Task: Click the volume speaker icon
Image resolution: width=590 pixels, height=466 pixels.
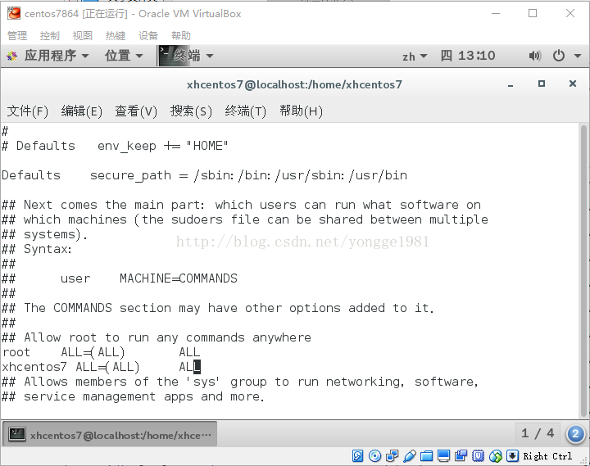Action: tap(534, 56)
